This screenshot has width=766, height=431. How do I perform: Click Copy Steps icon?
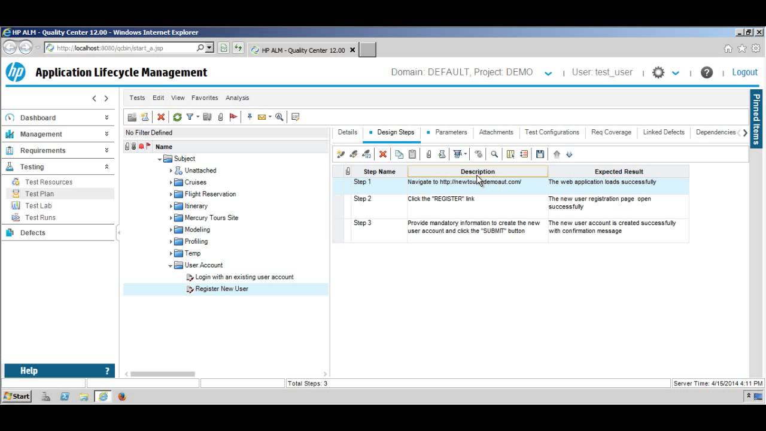pos(399,154)
